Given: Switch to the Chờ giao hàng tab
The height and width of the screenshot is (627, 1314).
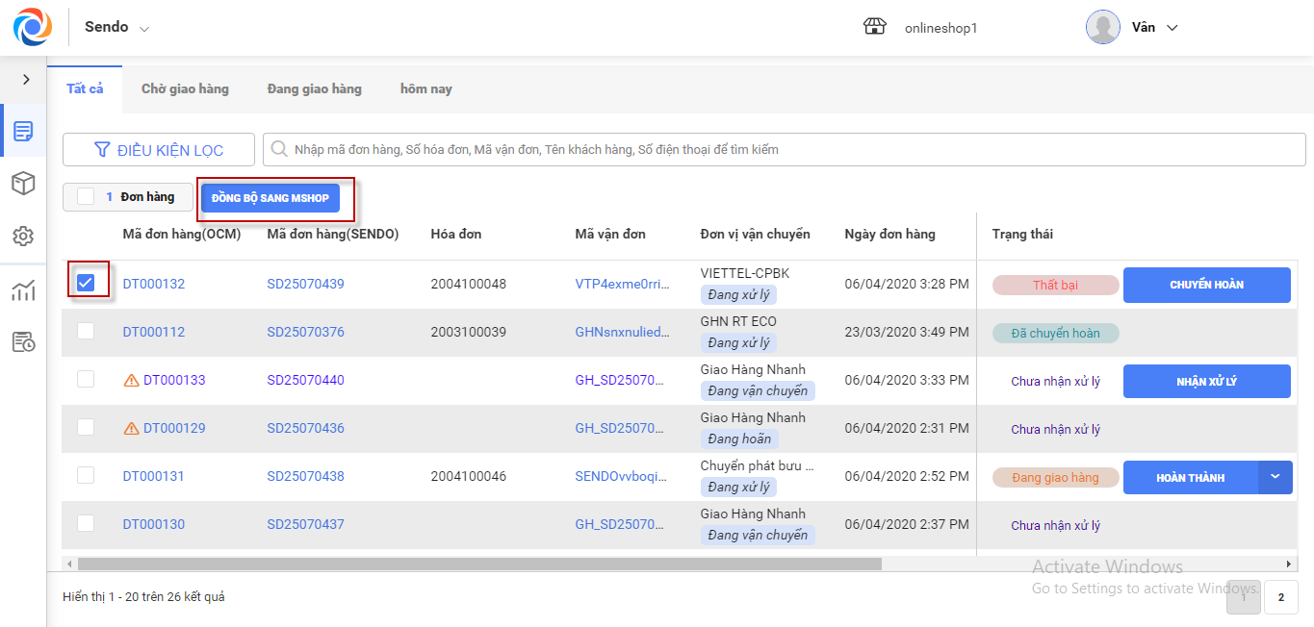Looking at the screenshot, I should (185, 88).
